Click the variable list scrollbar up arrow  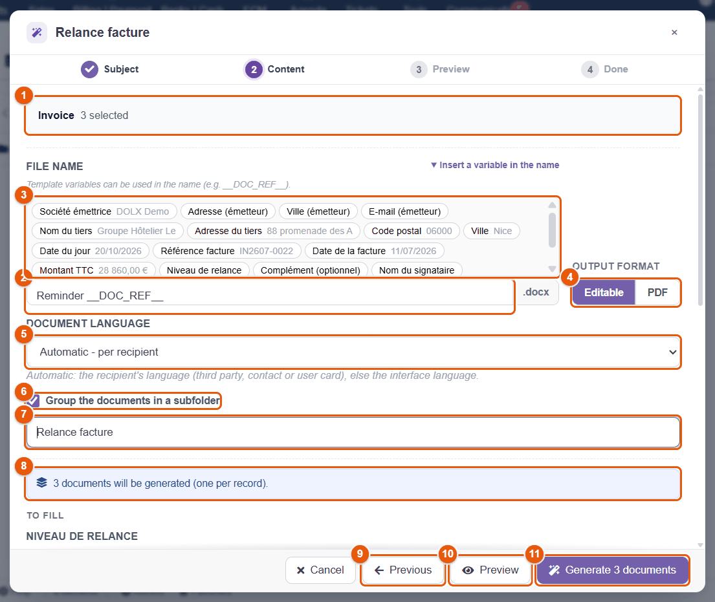(552, 204)
